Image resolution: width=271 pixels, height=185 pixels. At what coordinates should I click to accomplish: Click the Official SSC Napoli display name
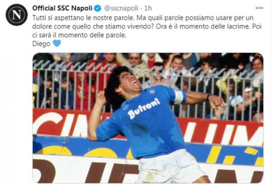62,8
